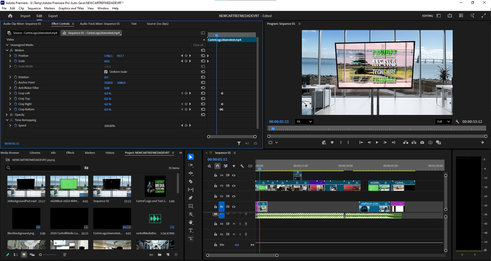The image size is (491, 261).
Task: Add marker in Program monitor
Action: click(x=332, y=143)
